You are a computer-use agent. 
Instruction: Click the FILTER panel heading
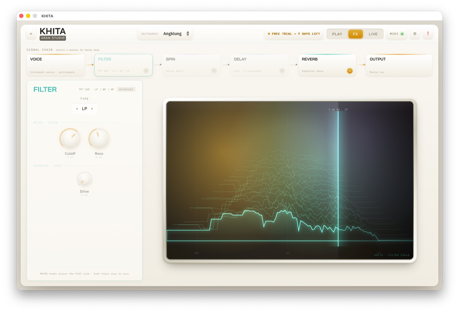pyautogui.click(x=45, y=89)
